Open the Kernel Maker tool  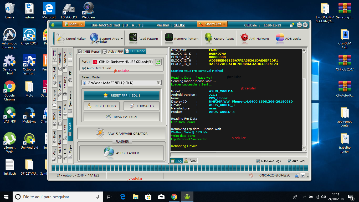point(71,38)
